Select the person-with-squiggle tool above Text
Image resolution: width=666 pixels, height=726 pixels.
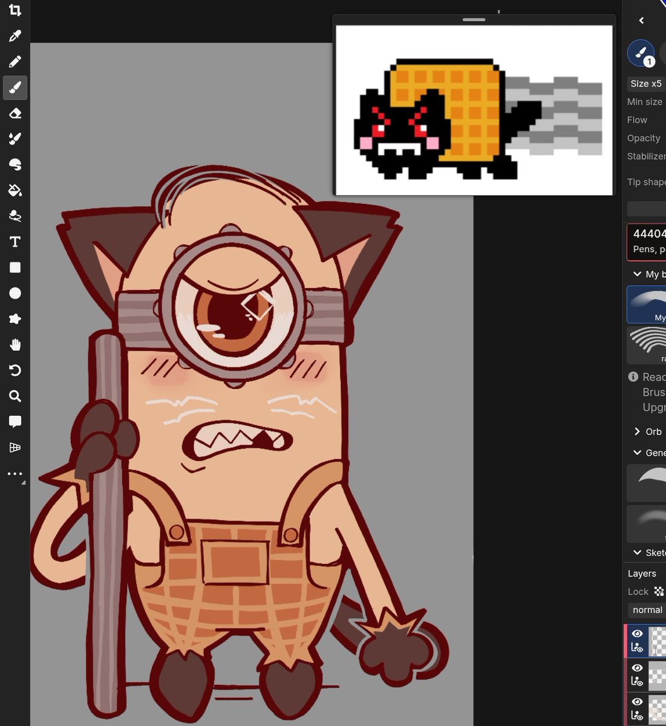pos(15,216)
